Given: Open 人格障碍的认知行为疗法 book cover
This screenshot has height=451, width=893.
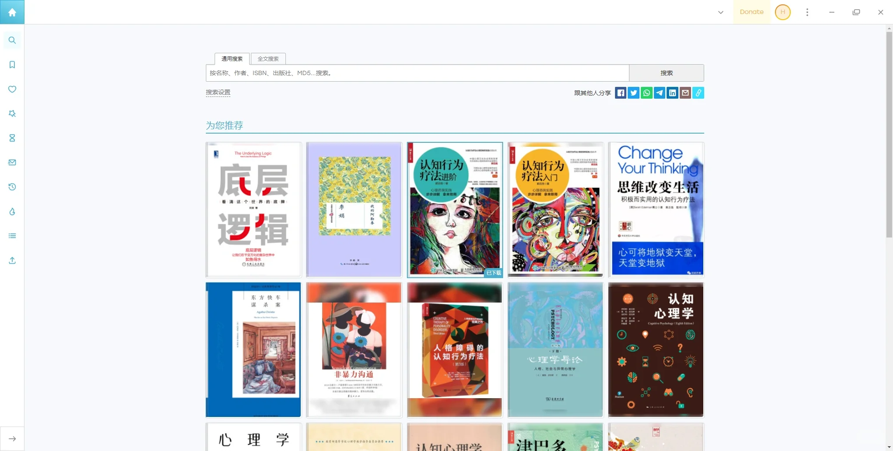Looking at the screenshot, I should pyautogui.click(x=455, y=350).
